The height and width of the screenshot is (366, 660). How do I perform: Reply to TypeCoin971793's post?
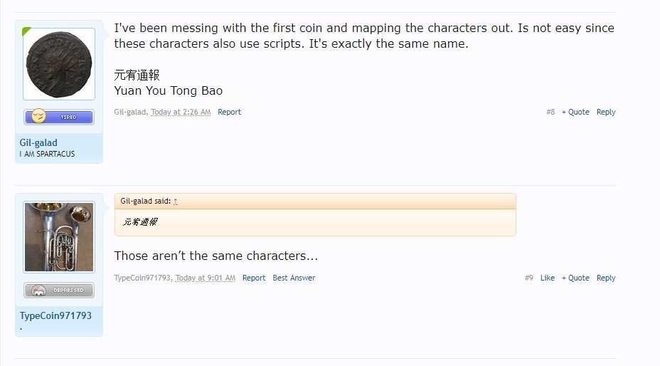point(606,278)
